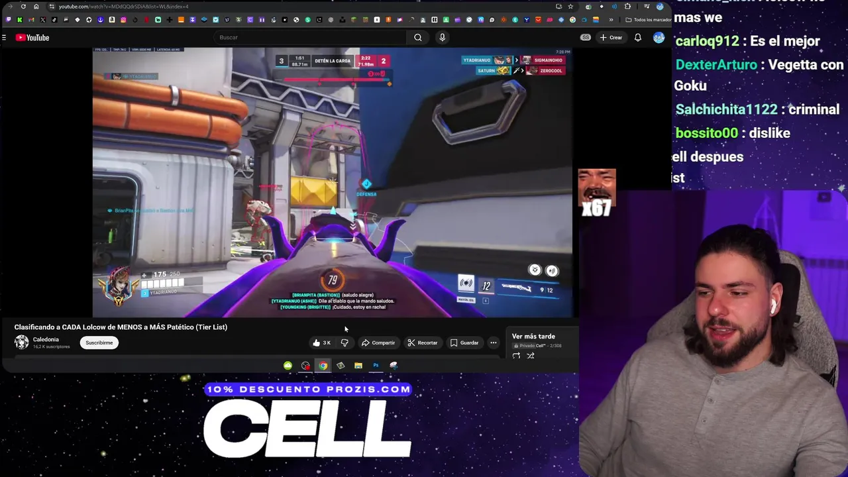Open Kick bookmark in bookmarks bar

coord(20,20)
